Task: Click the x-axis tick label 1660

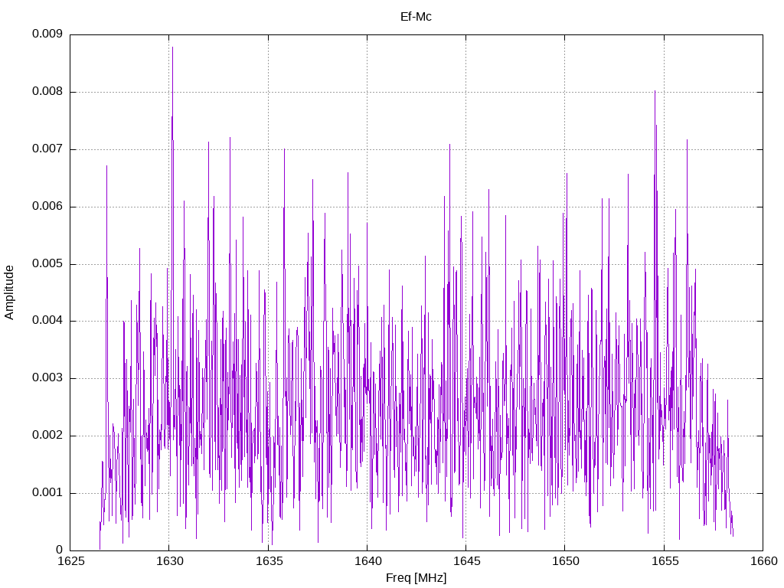Action: point(763,561)
